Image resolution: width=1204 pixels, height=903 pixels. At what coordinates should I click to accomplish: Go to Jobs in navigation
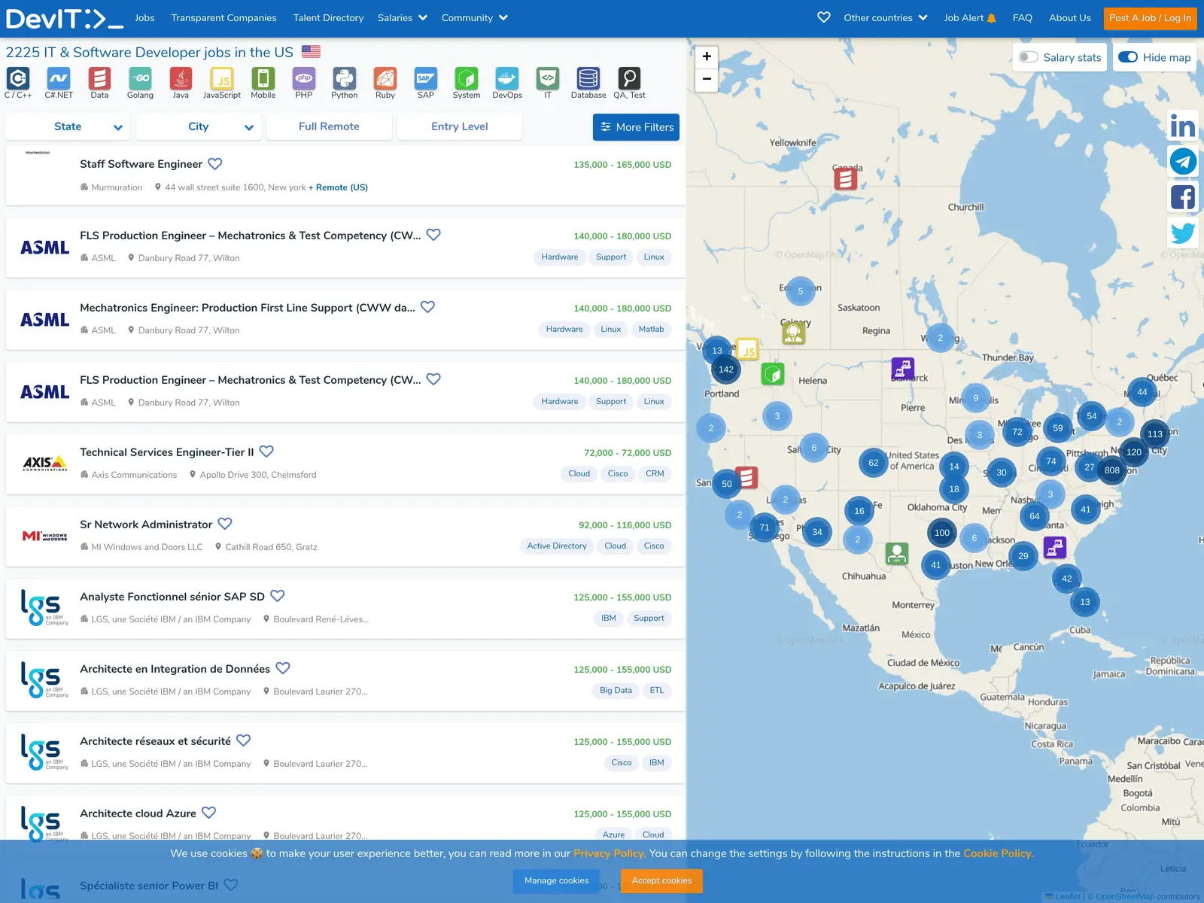coord(144,18)
